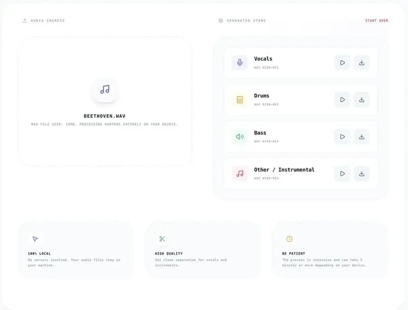The width and height of the screenshot is (408, 310).
Task: Download the Drums stem file
Action: (362, 100)
